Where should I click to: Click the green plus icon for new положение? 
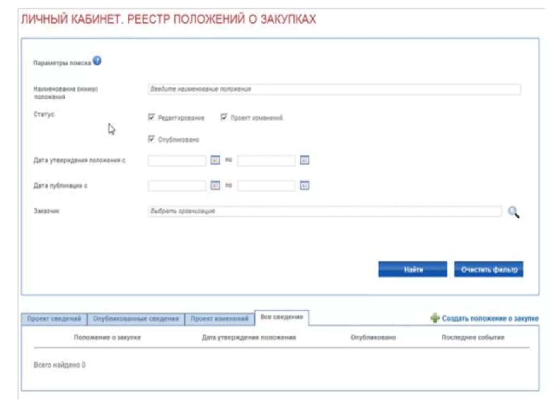pos(435,318)
